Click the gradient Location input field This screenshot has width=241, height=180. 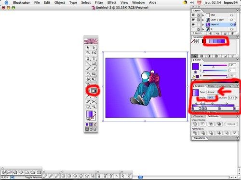232,97
